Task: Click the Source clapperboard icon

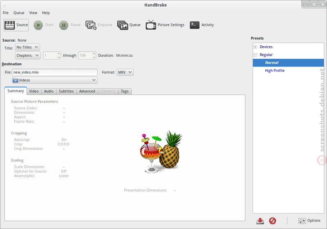Action: tap(9, 25)
